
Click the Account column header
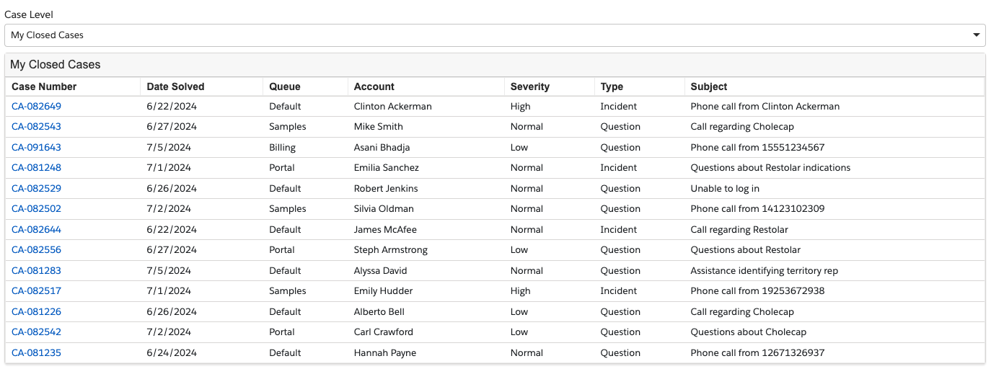374,86
